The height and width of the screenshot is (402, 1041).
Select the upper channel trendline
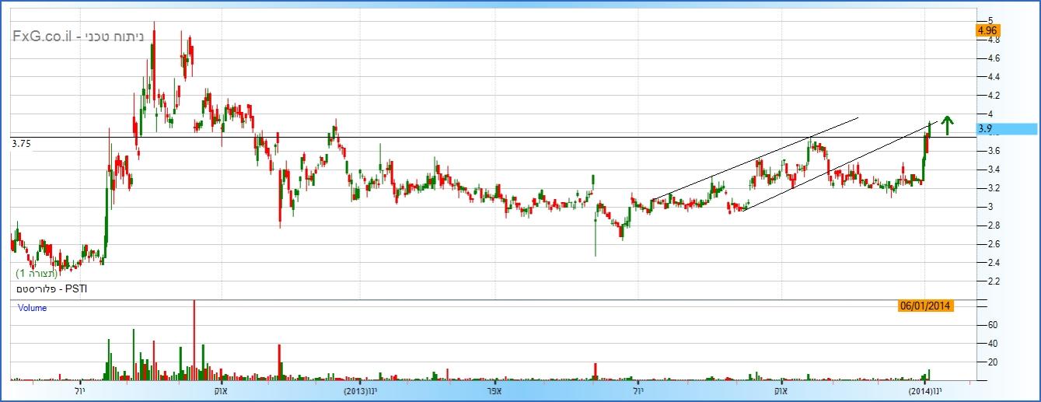(x=754, y=159)
